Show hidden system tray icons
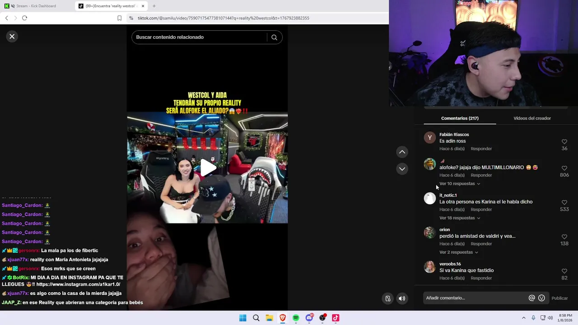Viewport: 578px width, 325px height. tap(524, 318)
